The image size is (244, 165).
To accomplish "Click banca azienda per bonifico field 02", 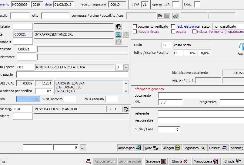I will (44, 91).
